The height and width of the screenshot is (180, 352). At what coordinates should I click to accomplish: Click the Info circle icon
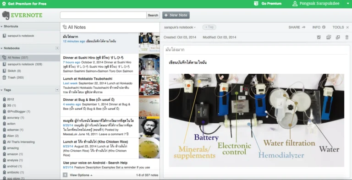324,27
